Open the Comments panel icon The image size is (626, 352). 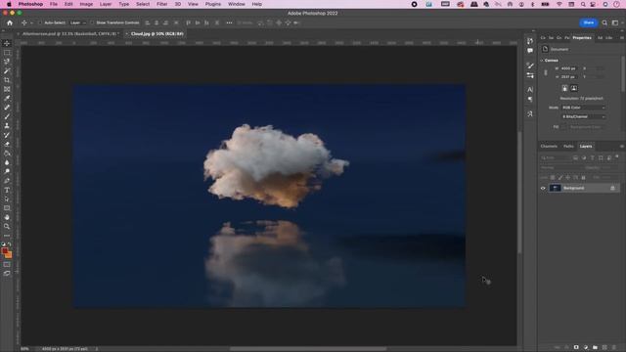click(x=530, y=51)
